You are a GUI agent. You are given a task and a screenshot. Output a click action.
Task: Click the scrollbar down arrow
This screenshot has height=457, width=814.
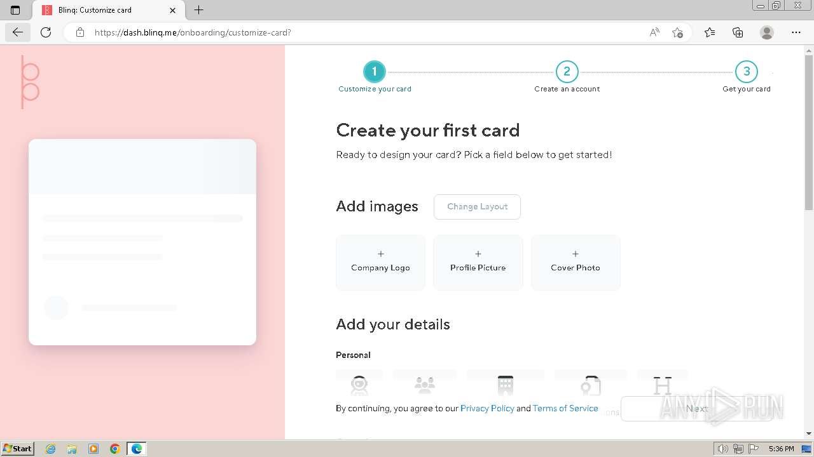809,434
